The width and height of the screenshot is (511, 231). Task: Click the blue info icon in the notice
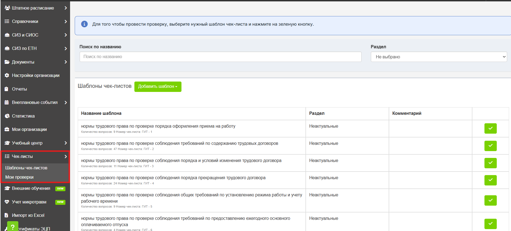[84, 24]
